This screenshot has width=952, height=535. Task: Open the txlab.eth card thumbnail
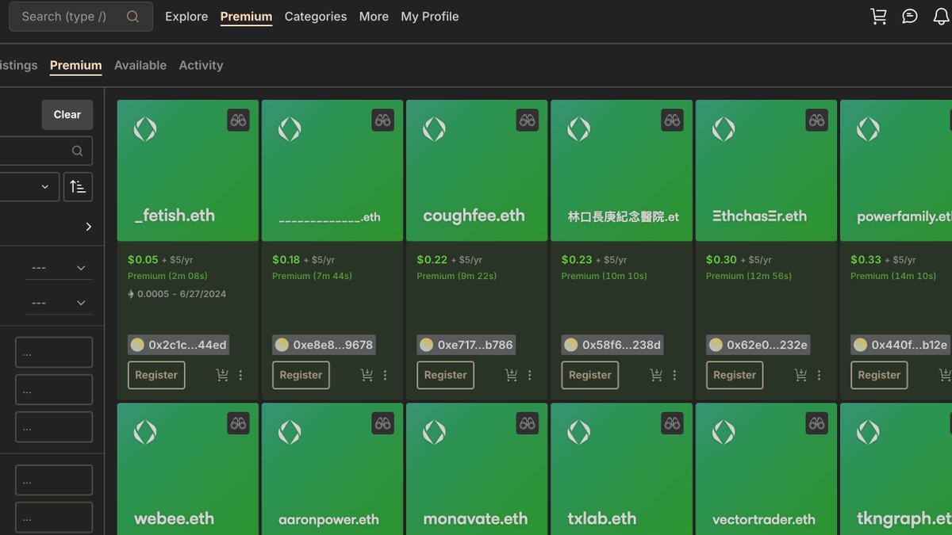pos(621,468)
